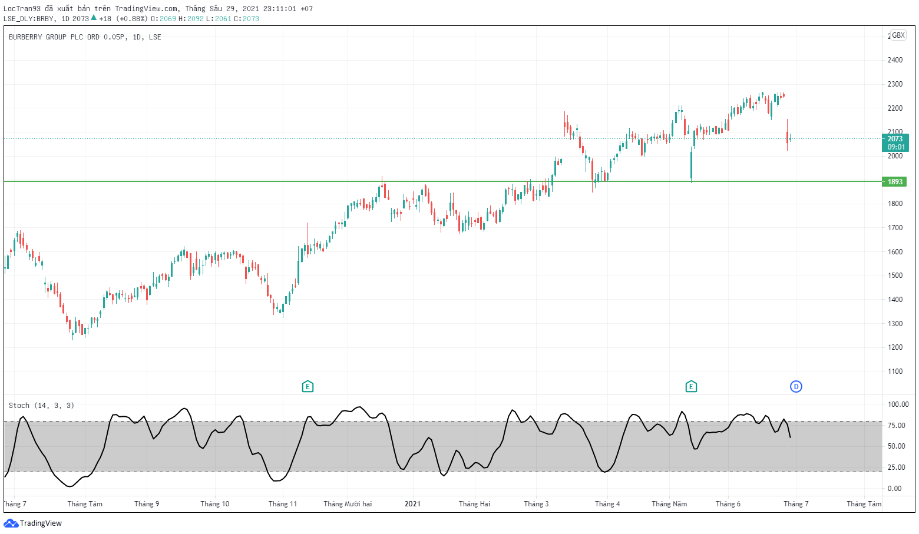Click the 100.00 stochastic scale value
This screenshot has width=919, height=534.
click(x=898, y=404)
